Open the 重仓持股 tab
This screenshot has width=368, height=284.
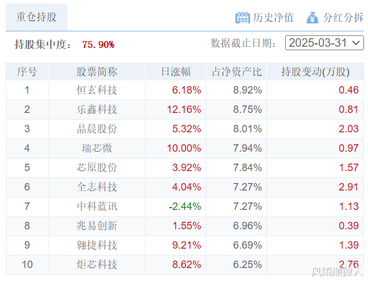coord(37,17)
